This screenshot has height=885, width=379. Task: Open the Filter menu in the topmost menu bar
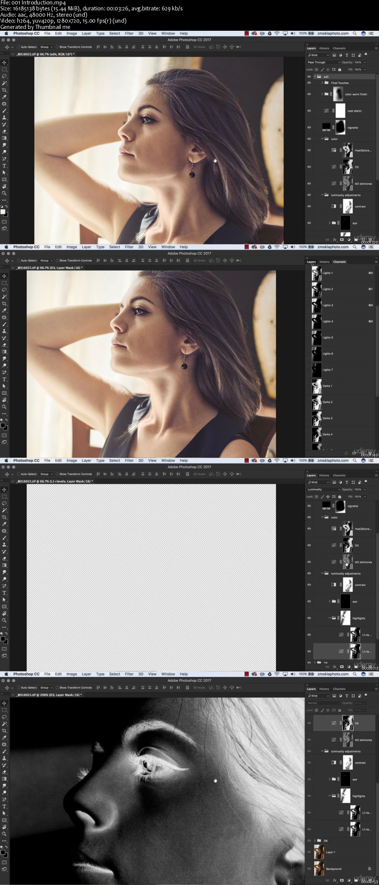click(129, 33)
